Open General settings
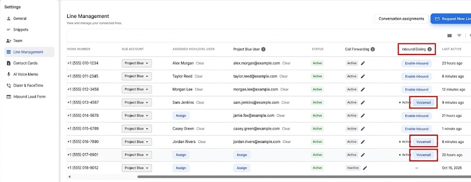This screenshot has height=182, width=471. (x=29, y=18)
